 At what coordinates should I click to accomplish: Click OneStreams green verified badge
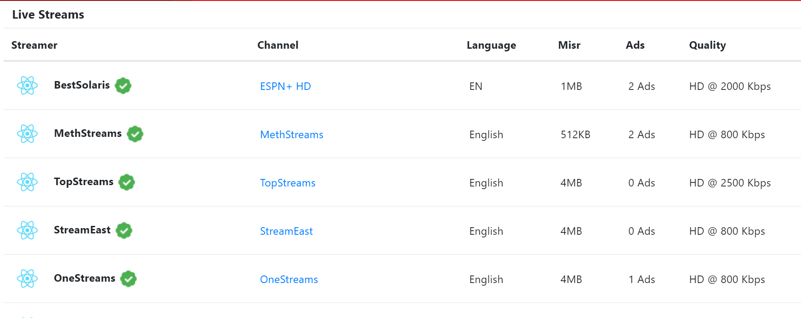129,279
